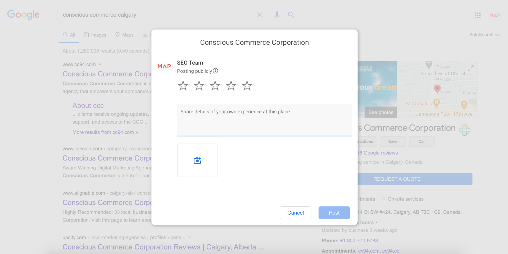Select the second rating star
508x254 pixels.
point(199,86)
